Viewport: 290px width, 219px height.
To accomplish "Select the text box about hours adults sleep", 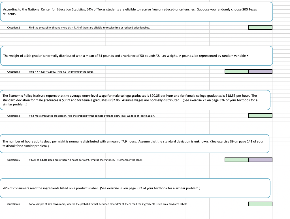I will [x=135, y=144].
